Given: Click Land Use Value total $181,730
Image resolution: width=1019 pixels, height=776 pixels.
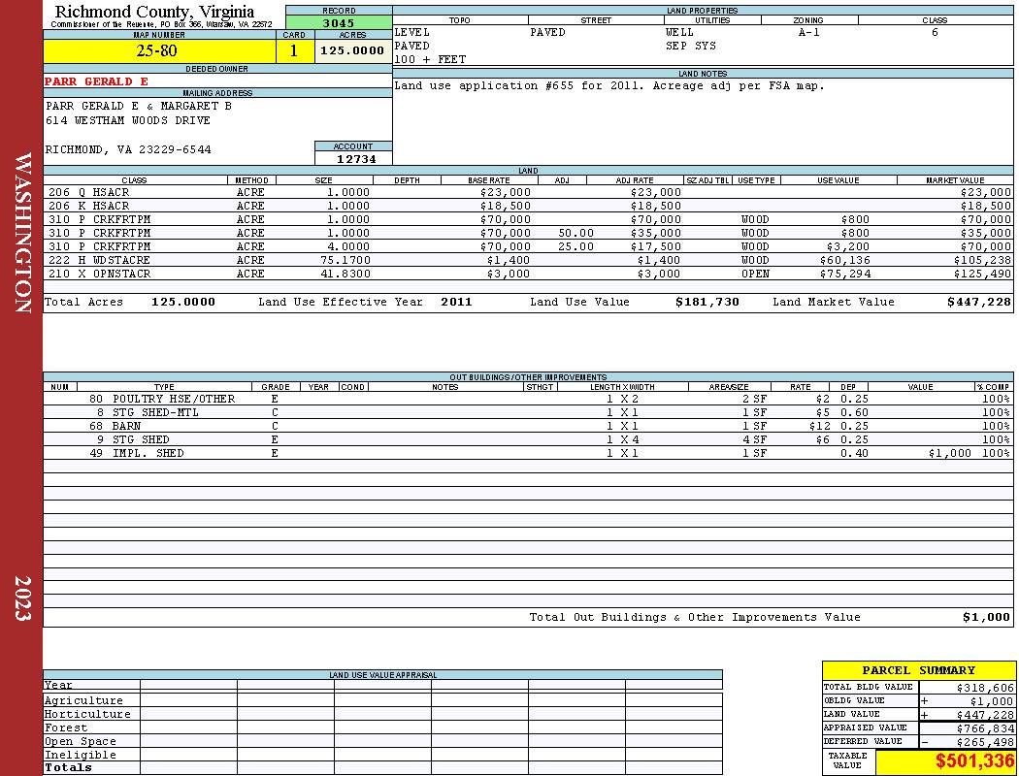Looking at the screenshot, I should pyautogui.click(x=707, y=302).
